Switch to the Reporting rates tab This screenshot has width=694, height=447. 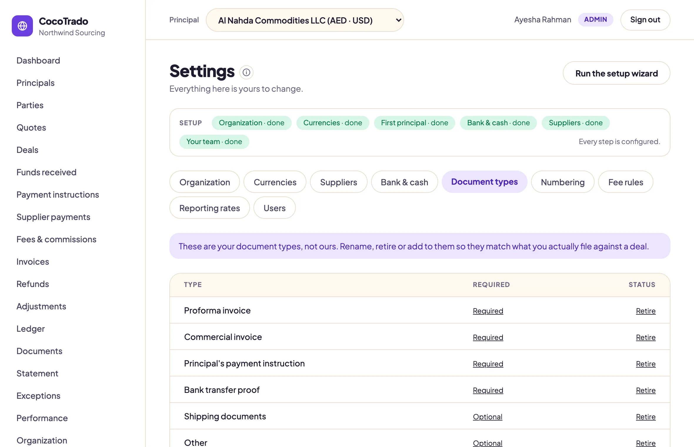tap(209, 208)
